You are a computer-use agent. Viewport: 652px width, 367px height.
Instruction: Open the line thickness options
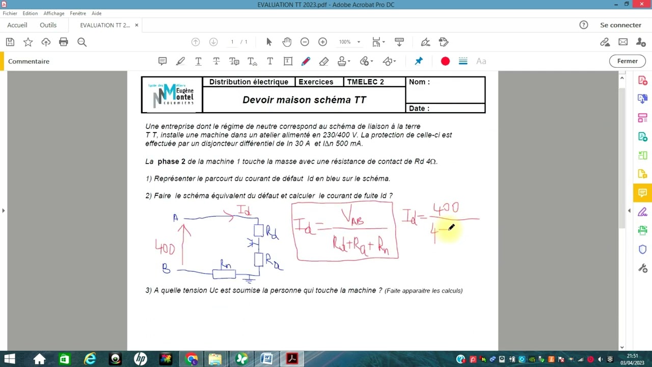[463, 61]
